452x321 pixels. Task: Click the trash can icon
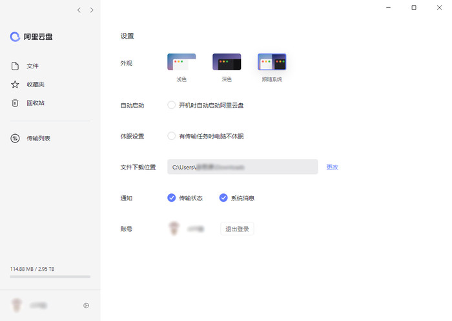tap(15, 102)
